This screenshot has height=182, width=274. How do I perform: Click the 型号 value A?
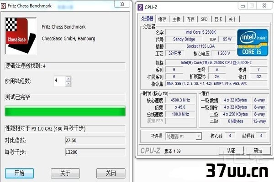point(217,70)
